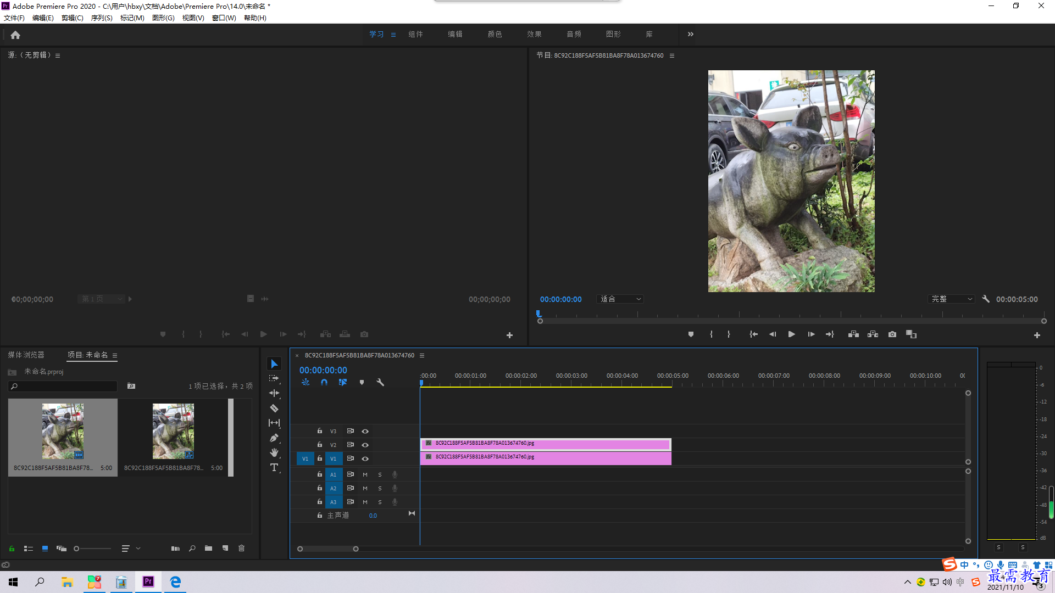Viewport: 1055px width, 593px height.
Task: Toggle V1 track visibility eye
Action: click(365, 458)
